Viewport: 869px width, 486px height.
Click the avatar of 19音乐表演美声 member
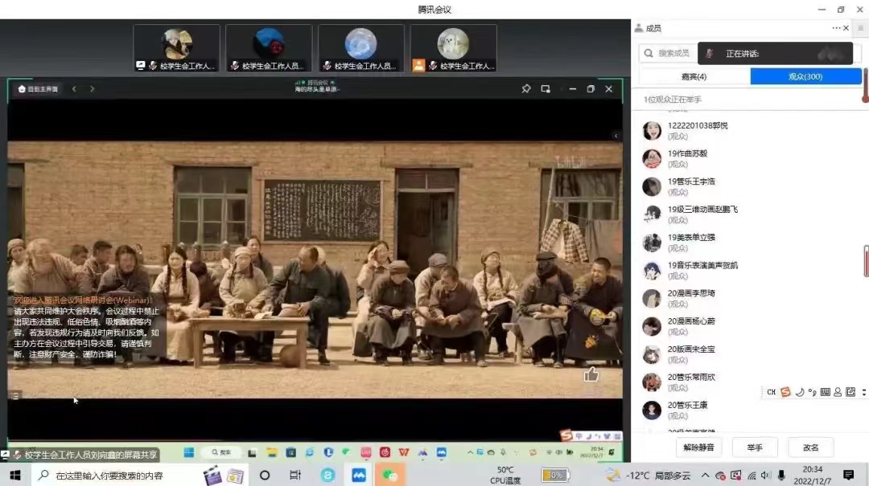point(652,271)
